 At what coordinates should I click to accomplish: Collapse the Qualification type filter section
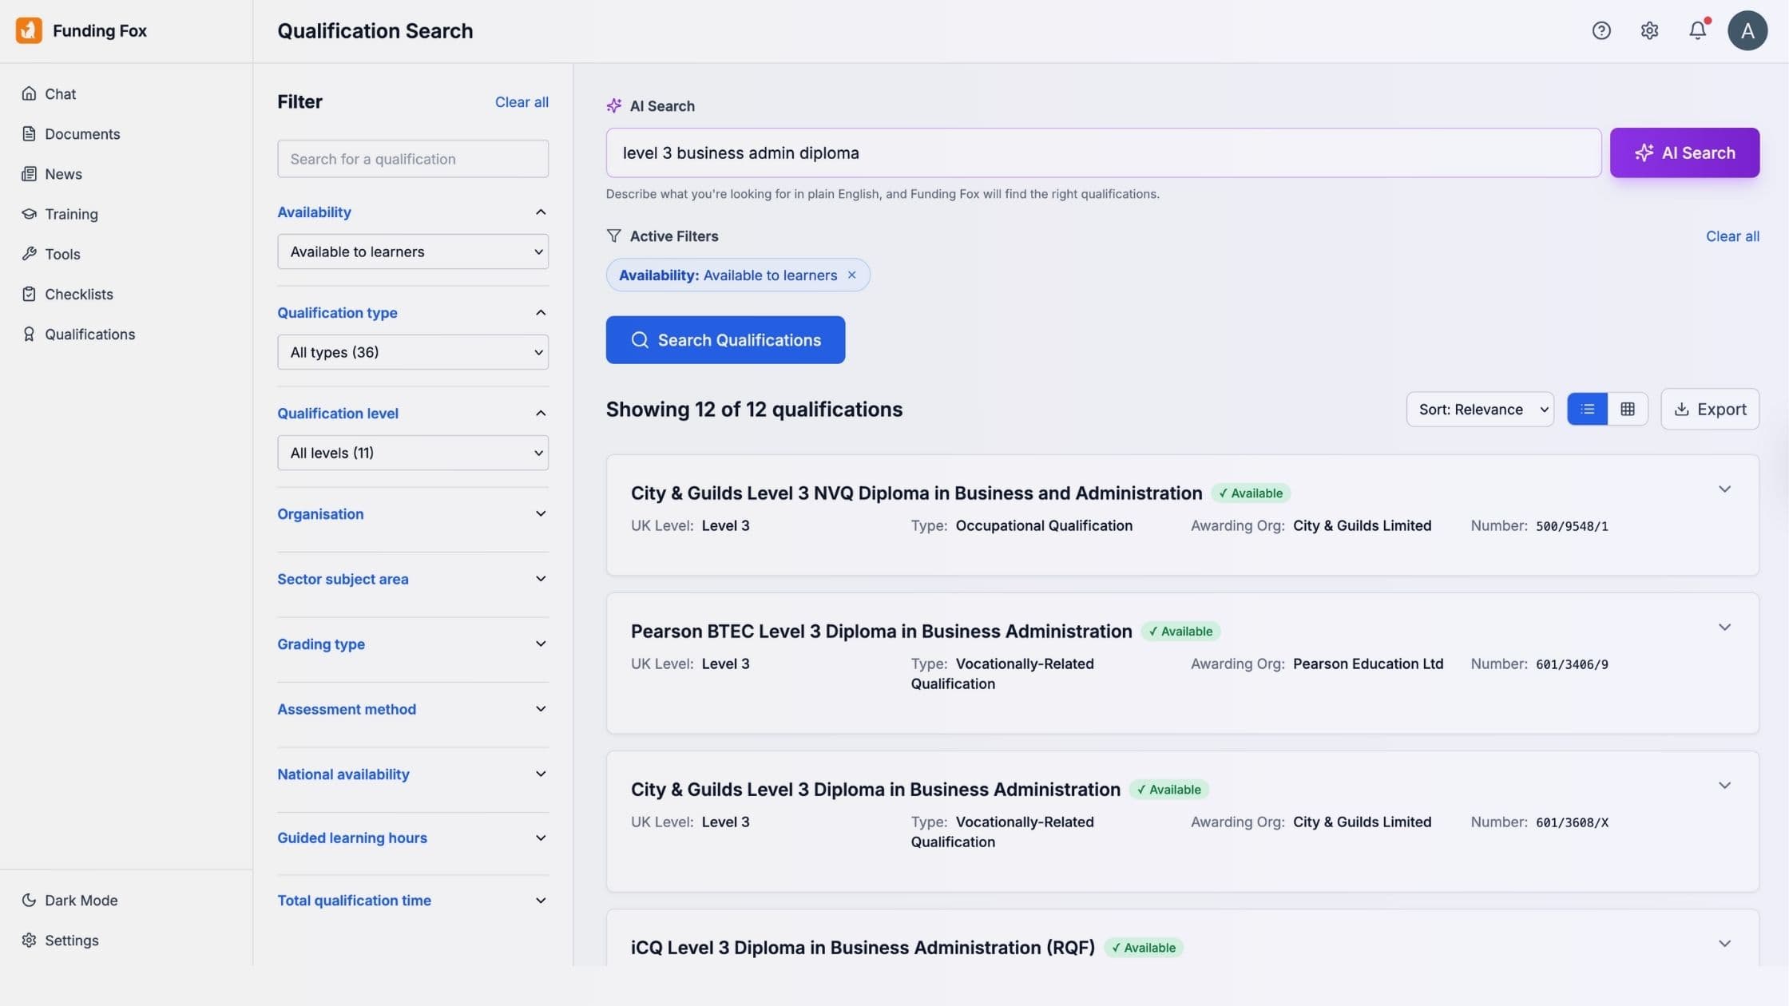(541, 312)
